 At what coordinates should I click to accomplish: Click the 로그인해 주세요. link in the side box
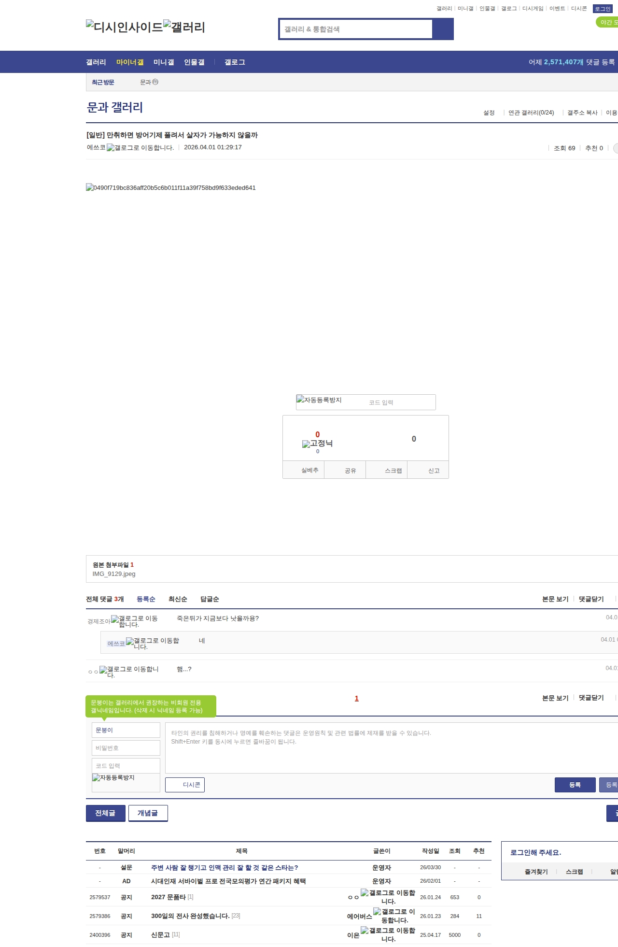coord(535,853)
